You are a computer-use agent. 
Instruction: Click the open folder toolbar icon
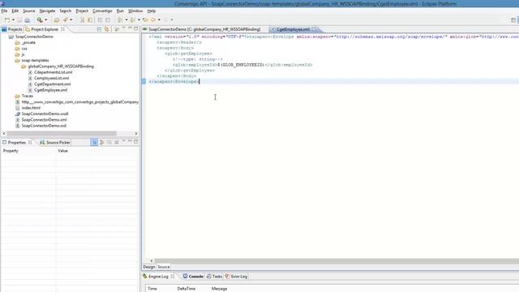tap(57, 20)
